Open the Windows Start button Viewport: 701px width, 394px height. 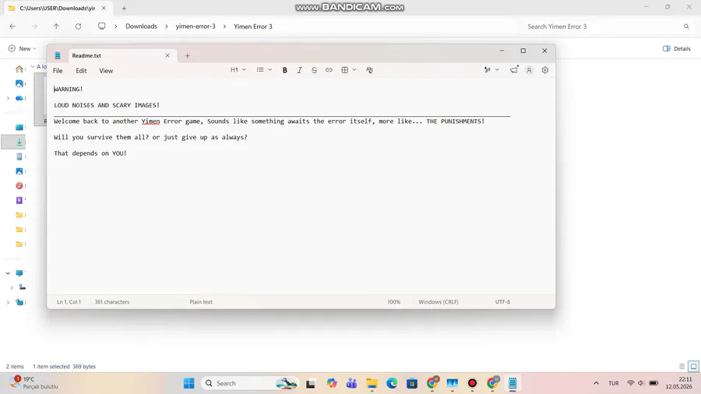tap(189, 383)
